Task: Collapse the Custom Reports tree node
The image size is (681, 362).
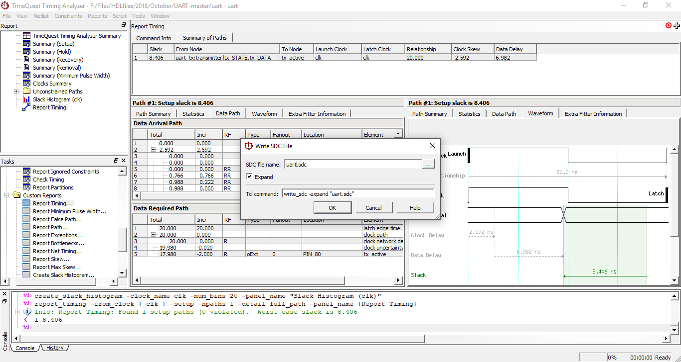Action: coord(7,195)
